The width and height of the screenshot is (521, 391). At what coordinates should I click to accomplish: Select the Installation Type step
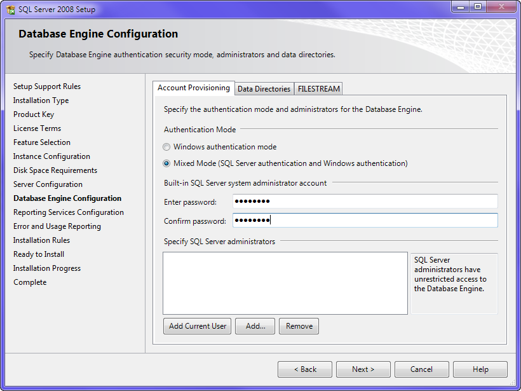(41, 100)
